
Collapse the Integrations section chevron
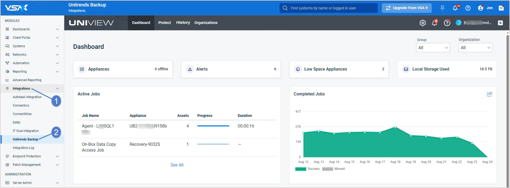pyautogui.click(x=57, y=89)
